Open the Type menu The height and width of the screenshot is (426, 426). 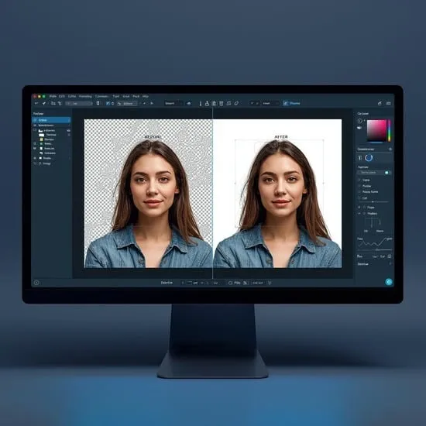pos(116,96)
